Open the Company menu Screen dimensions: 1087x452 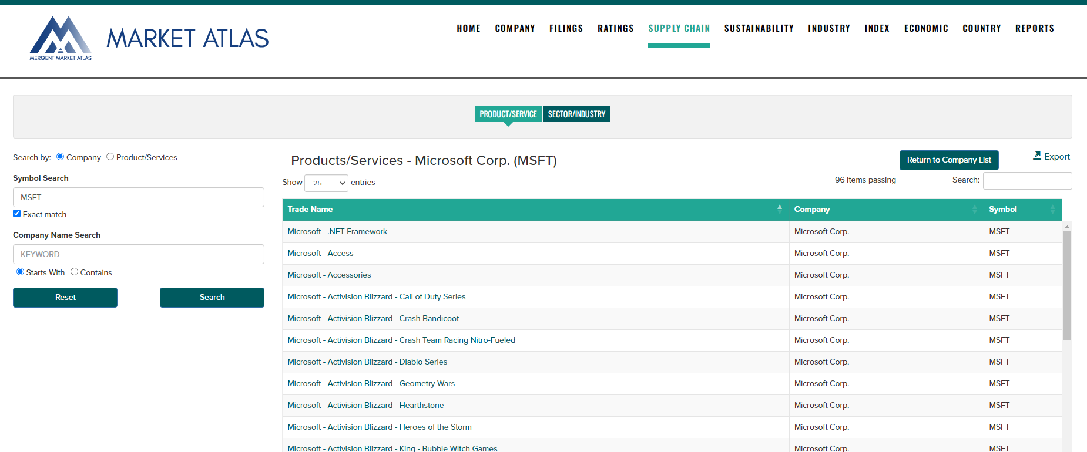click(x=515, y=28)
